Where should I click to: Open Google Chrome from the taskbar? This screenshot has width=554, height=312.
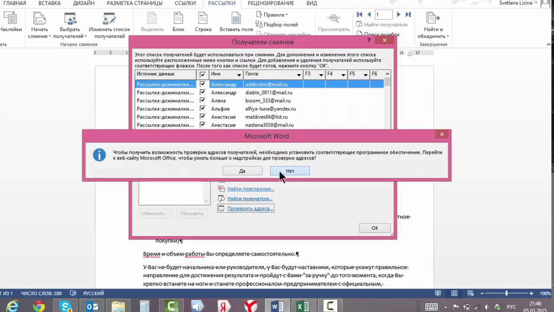(x=39, y=306)
